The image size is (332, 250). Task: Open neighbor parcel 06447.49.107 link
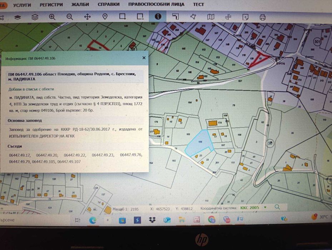point(69,162)
